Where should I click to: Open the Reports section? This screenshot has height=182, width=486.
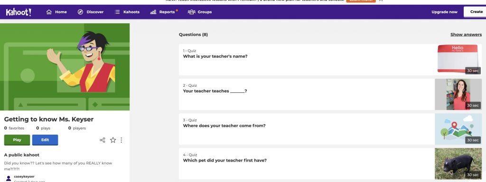pos(164,12)
